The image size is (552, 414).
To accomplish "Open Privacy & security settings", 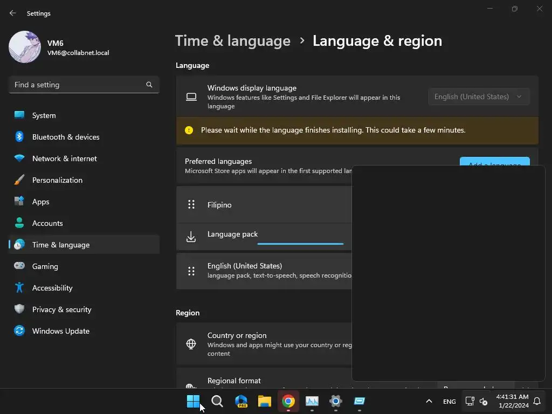I will [x=84, y=309].
